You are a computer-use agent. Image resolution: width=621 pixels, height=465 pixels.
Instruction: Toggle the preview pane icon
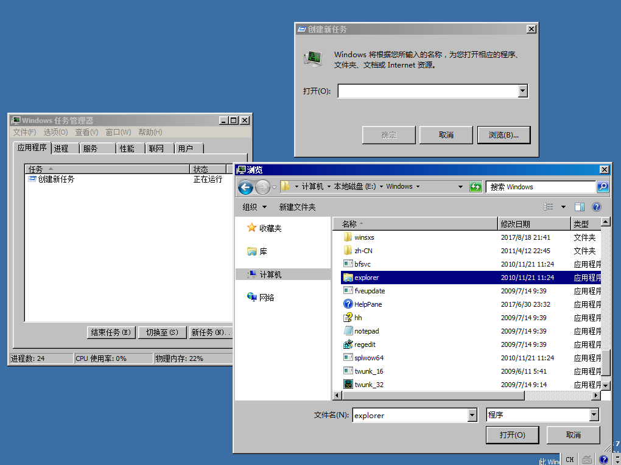point(580,207)
